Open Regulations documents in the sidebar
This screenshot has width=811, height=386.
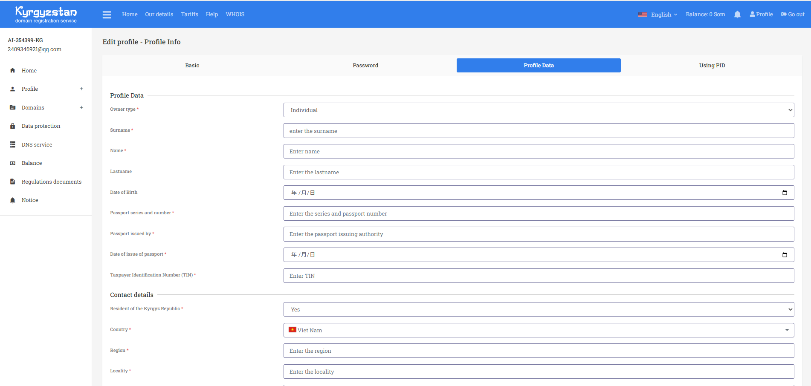52,182
